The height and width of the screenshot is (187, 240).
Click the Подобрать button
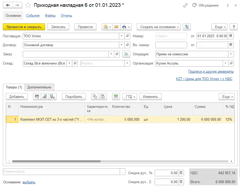pos(74,97)
